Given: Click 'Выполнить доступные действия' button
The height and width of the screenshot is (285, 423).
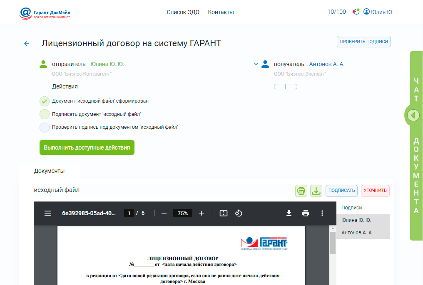Looking at the screenshot, I should 87,147.
